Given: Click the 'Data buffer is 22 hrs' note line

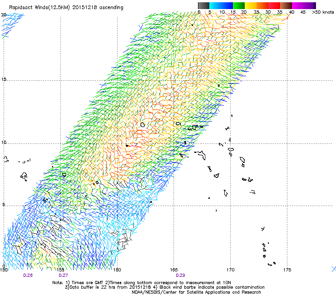Looking at the screenshot, I should click(164, 287).
